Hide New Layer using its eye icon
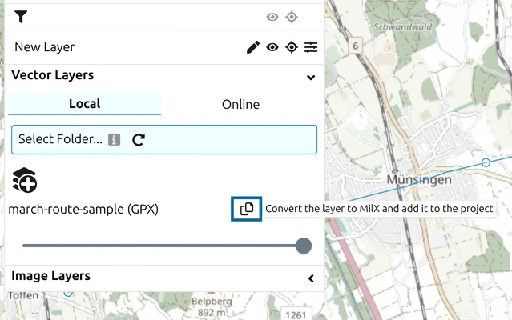The width and height of the screenshot is (512, 320). coord(272,47)
